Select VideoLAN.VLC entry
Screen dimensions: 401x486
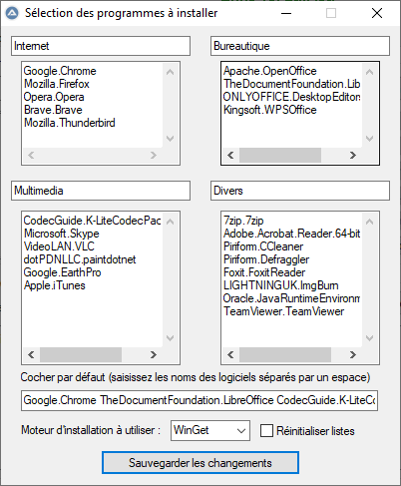tap(59, 246)
